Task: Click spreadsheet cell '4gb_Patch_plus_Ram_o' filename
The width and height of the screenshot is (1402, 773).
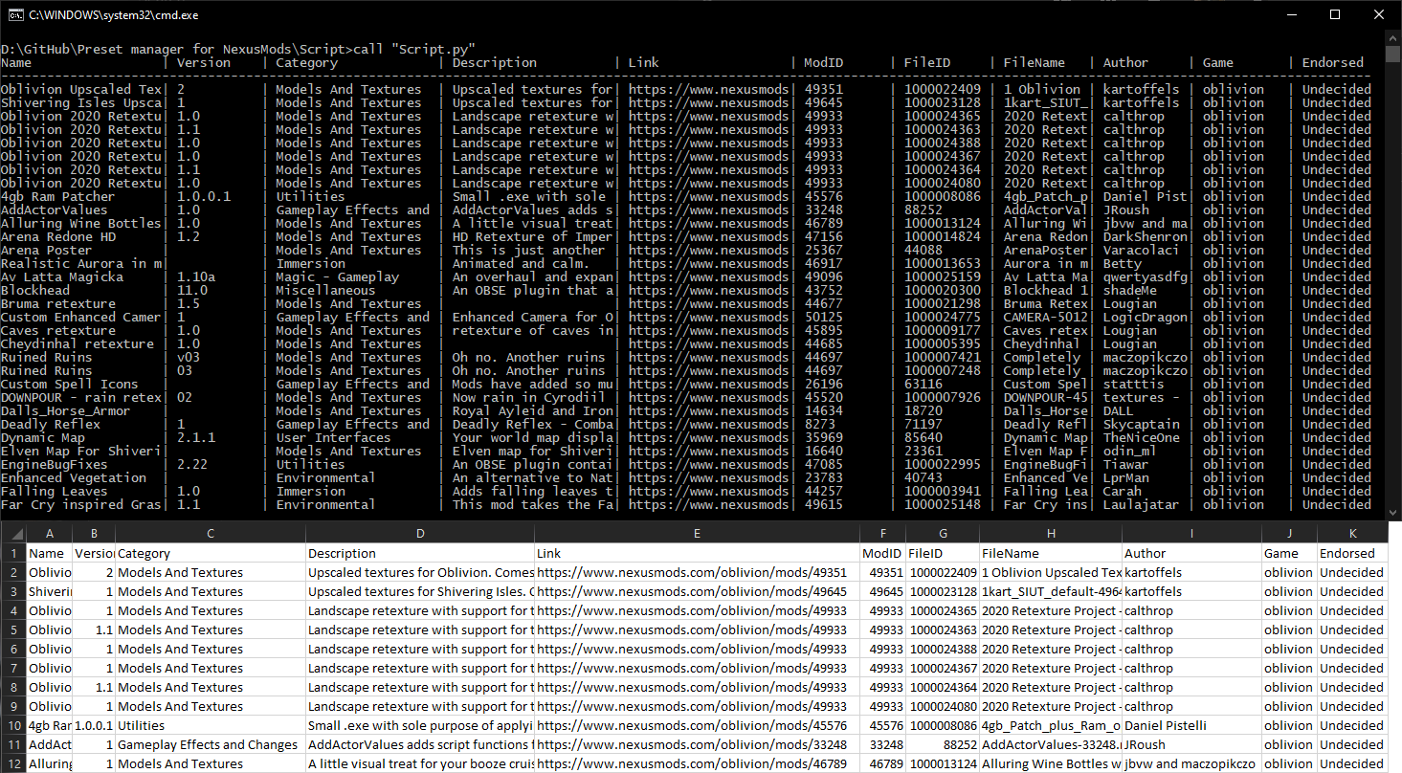Action: click(1051, 725)
